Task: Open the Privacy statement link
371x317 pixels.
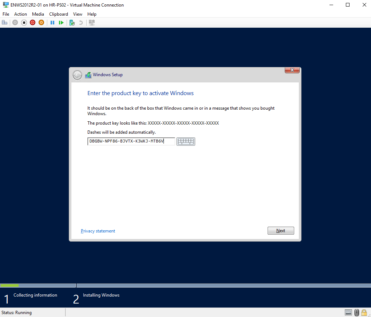Action: [98, 231]
